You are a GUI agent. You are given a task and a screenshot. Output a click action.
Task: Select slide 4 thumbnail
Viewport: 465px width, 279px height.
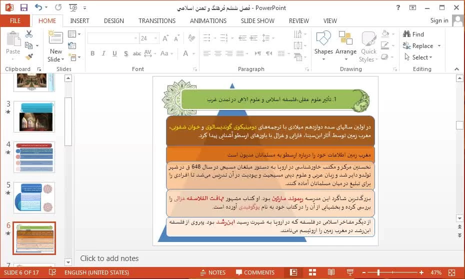click(34, 157)
